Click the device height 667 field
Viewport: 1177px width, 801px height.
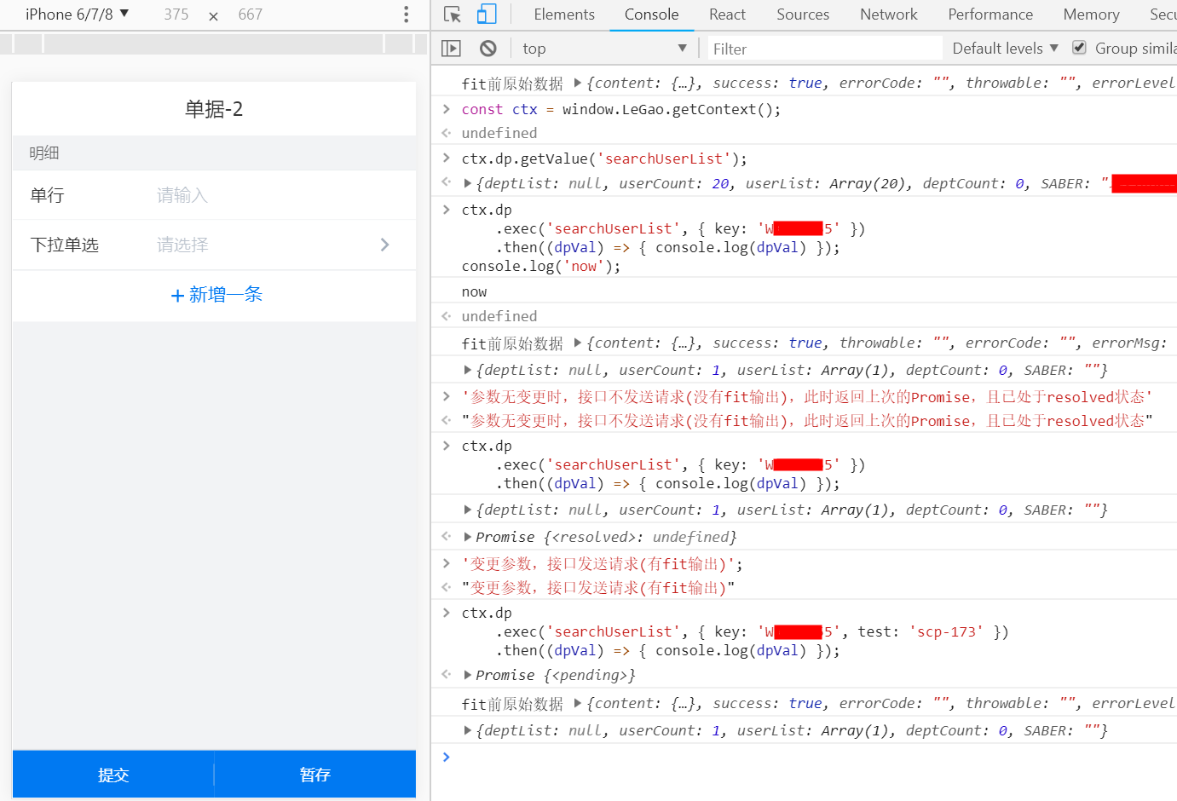click(x=251, y=14)
